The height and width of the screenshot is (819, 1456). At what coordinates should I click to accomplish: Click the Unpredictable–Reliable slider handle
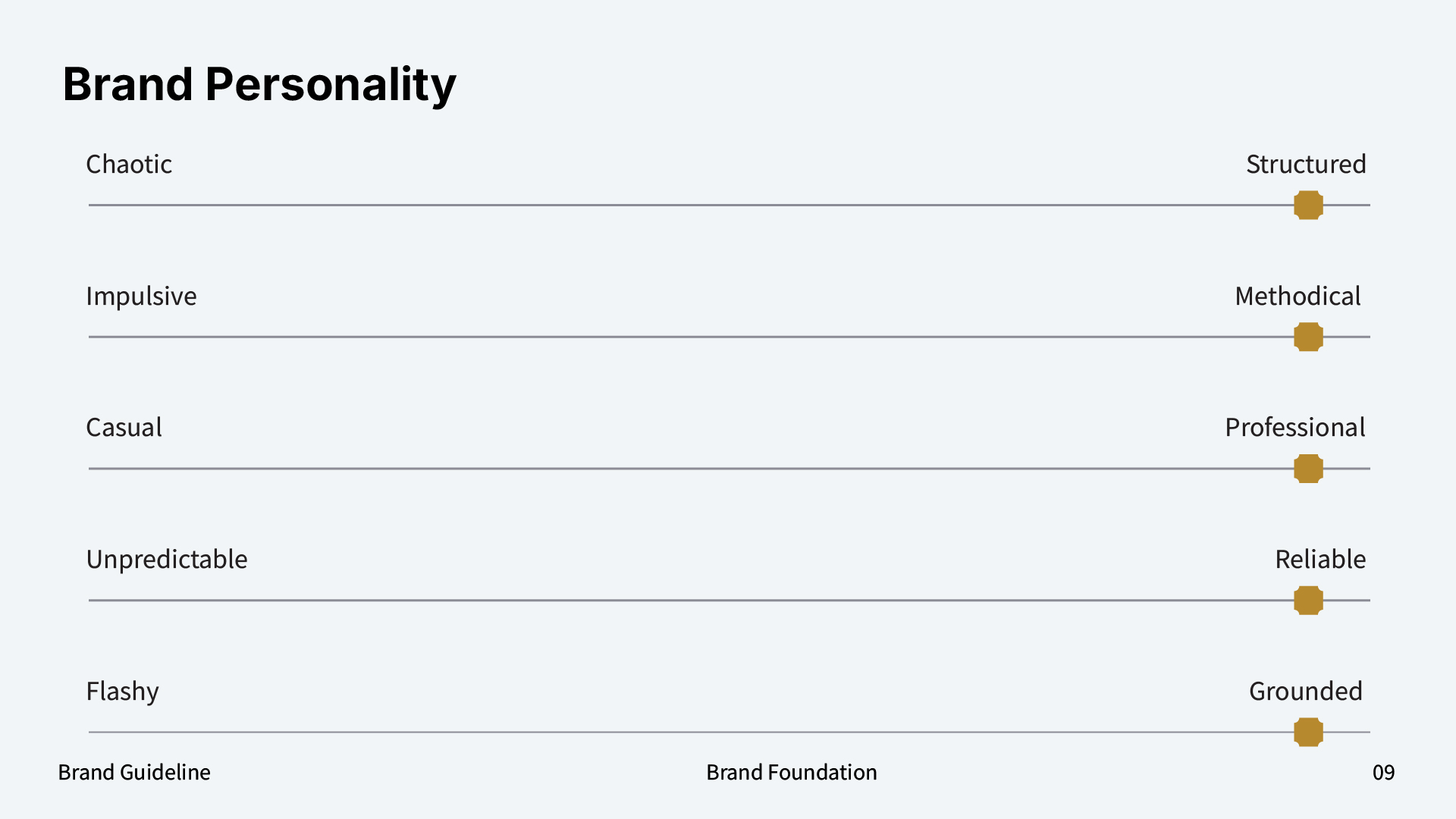1308,601
